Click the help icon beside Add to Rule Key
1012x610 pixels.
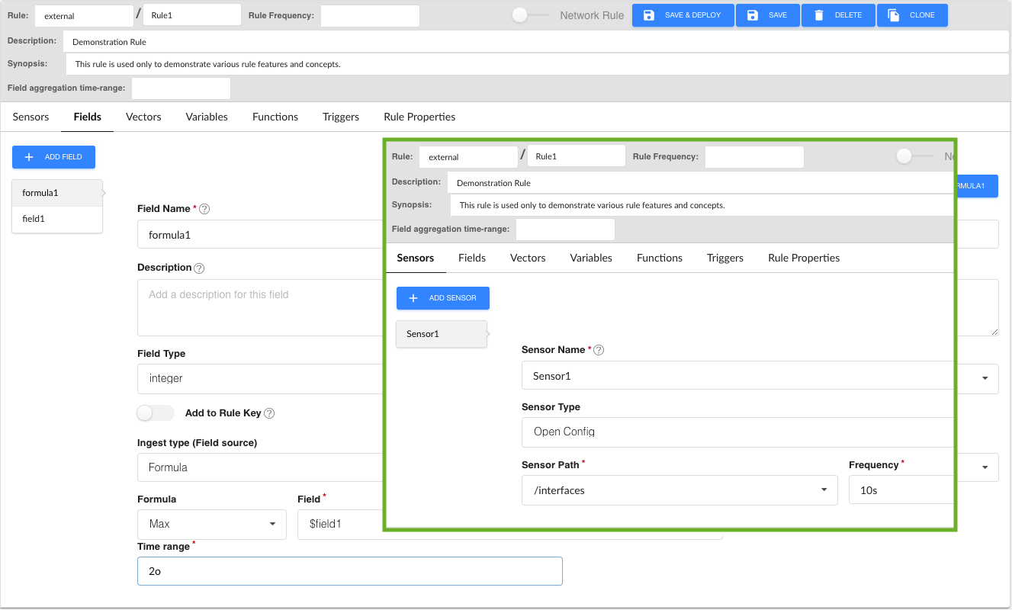pyautogui.click(x=269, y=413)
